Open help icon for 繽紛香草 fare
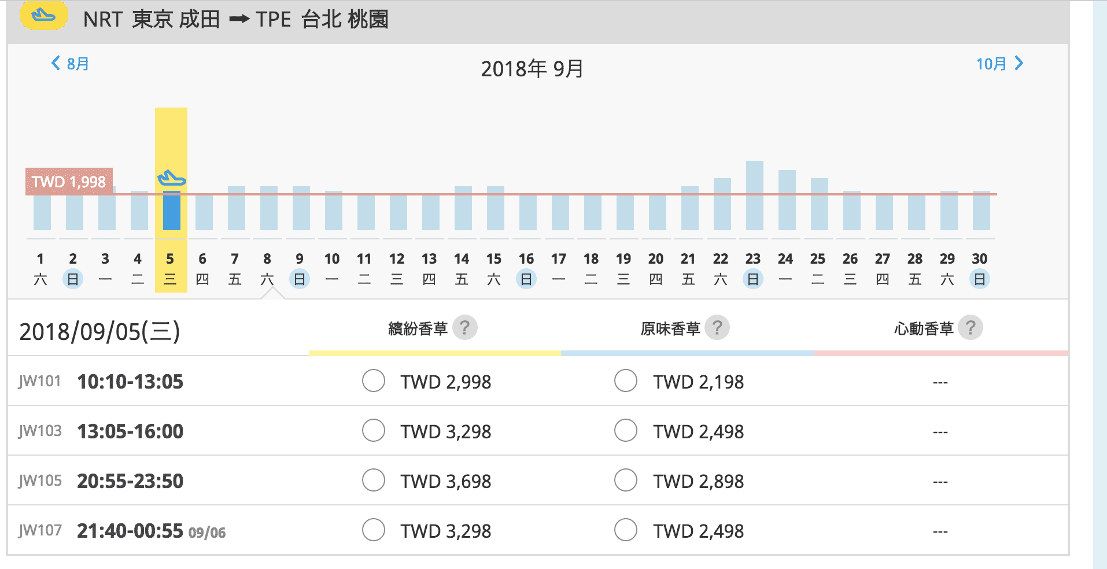The width and height of the screenshot is (1107, 569). point(464,328)
